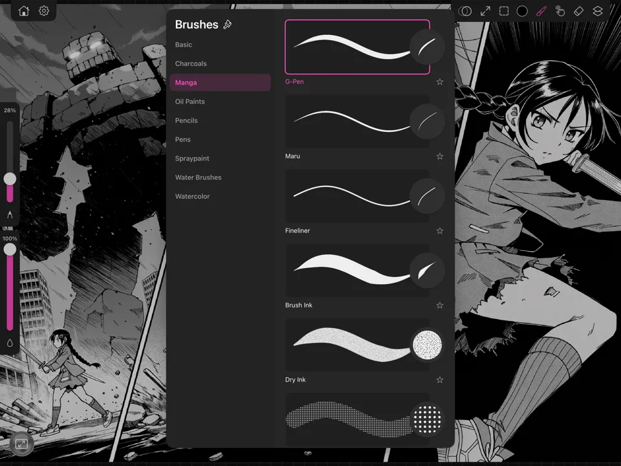Pin the Brushes panel

coord(227,25)
